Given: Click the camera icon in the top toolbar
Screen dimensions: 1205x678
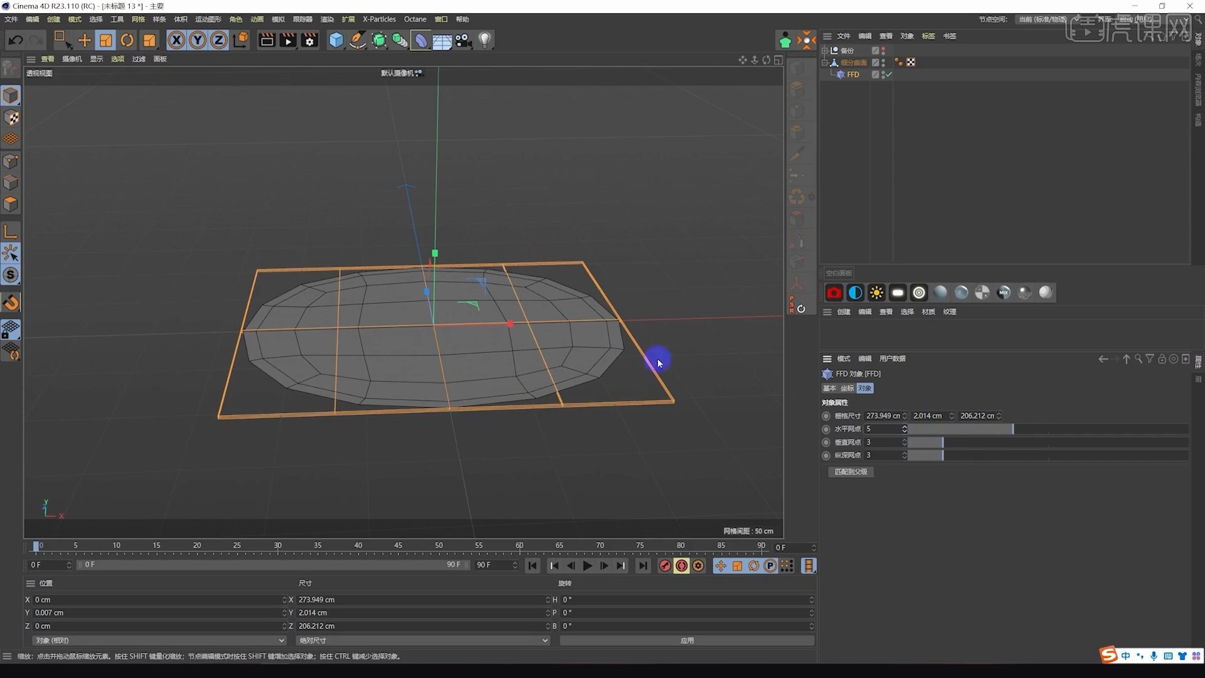Looking at the screenshot, I should [x=463, y=40].
